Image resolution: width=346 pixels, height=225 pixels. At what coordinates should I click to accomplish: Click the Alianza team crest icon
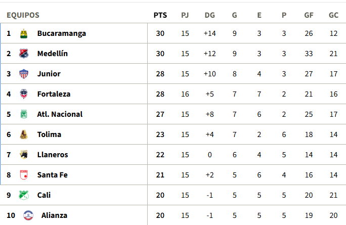(28, 215)
